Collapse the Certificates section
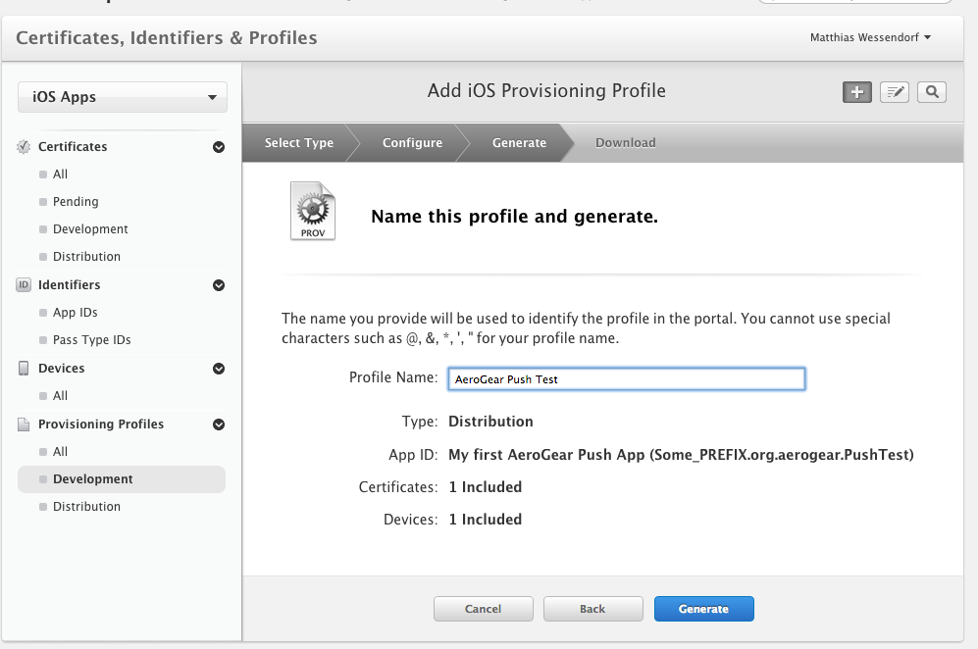The image size is (978, 649). coord(218,146)
